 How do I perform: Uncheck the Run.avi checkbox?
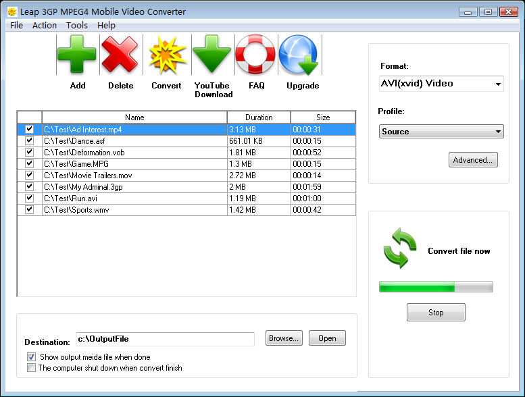point(30,198)
